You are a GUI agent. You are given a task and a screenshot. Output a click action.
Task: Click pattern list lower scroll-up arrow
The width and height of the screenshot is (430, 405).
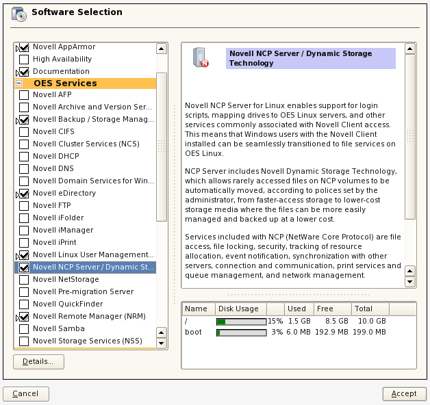point(162,332)
